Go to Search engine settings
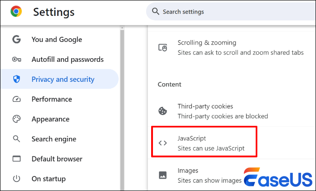Screen dimensions: 316x191 [54, 139]
